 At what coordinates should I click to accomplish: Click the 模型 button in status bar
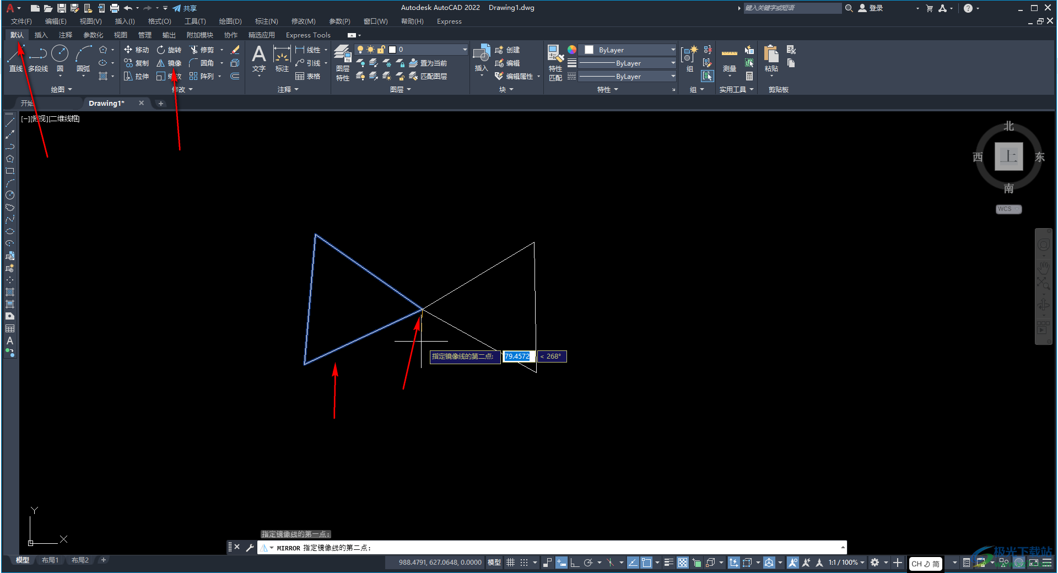tap(494, 563)
